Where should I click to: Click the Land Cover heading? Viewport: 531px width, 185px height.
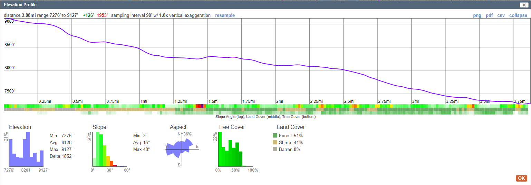click(x=291, y=127)
